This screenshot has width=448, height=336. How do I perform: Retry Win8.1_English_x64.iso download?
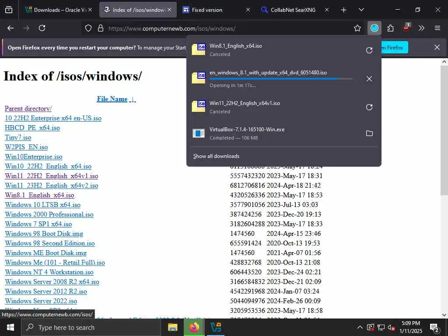click(x=369, y=50)
